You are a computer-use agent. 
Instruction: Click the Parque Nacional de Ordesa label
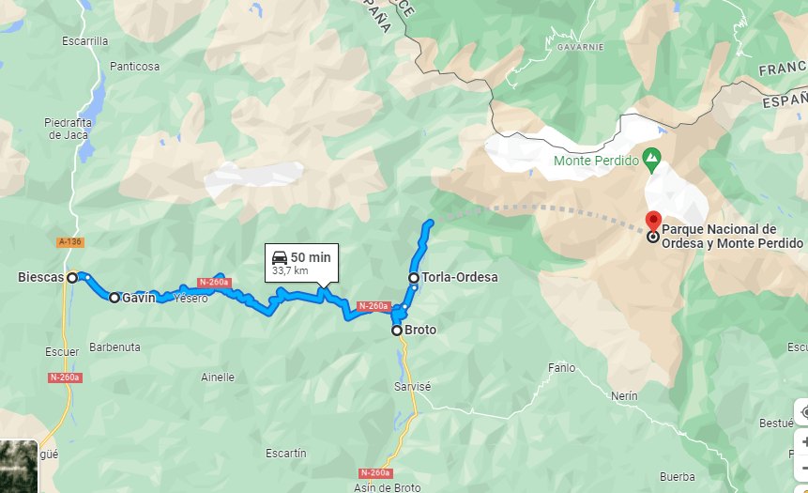[732, 237]
